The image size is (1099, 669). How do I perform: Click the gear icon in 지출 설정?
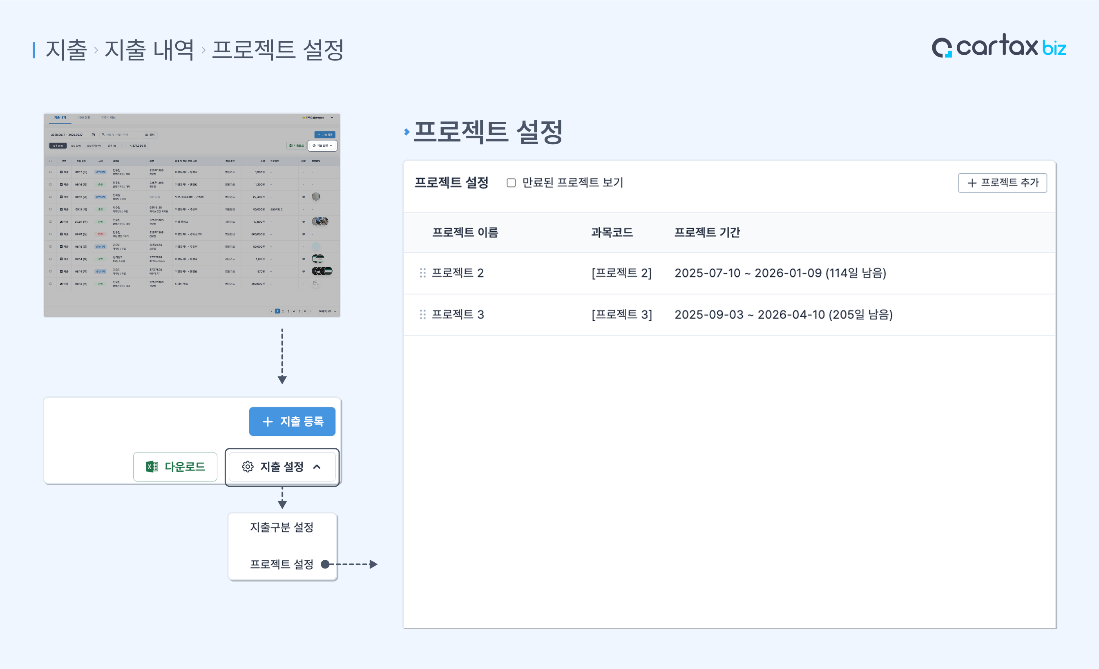[248, 467]
